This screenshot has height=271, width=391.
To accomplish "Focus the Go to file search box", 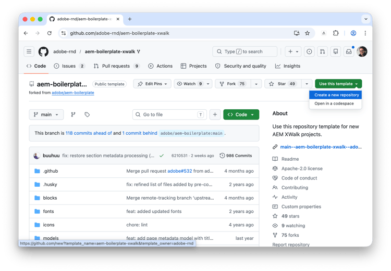I will pyautogui.click(x=169, y=114).
